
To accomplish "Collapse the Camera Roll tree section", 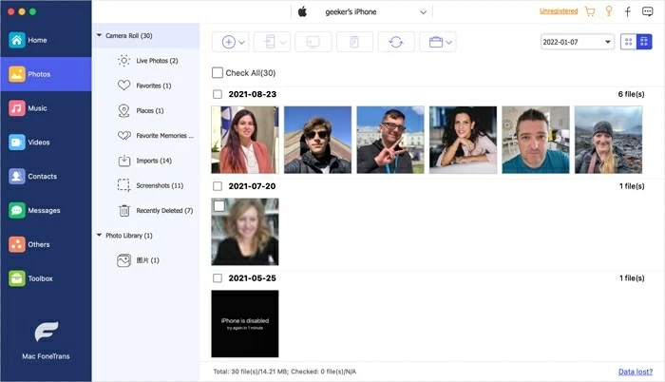I will [x=100, y=35].
